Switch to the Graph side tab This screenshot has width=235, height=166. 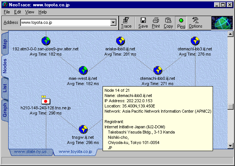5,110
